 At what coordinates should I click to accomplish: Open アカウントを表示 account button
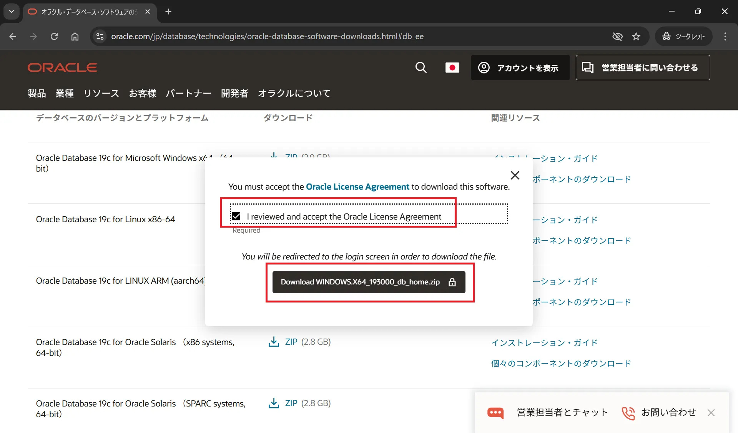pos(520,68)
